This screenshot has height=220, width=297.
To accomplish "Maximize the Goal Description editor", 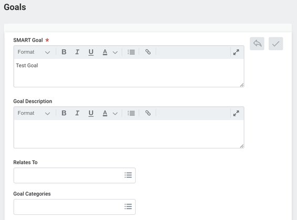I will tap(236, 113).
